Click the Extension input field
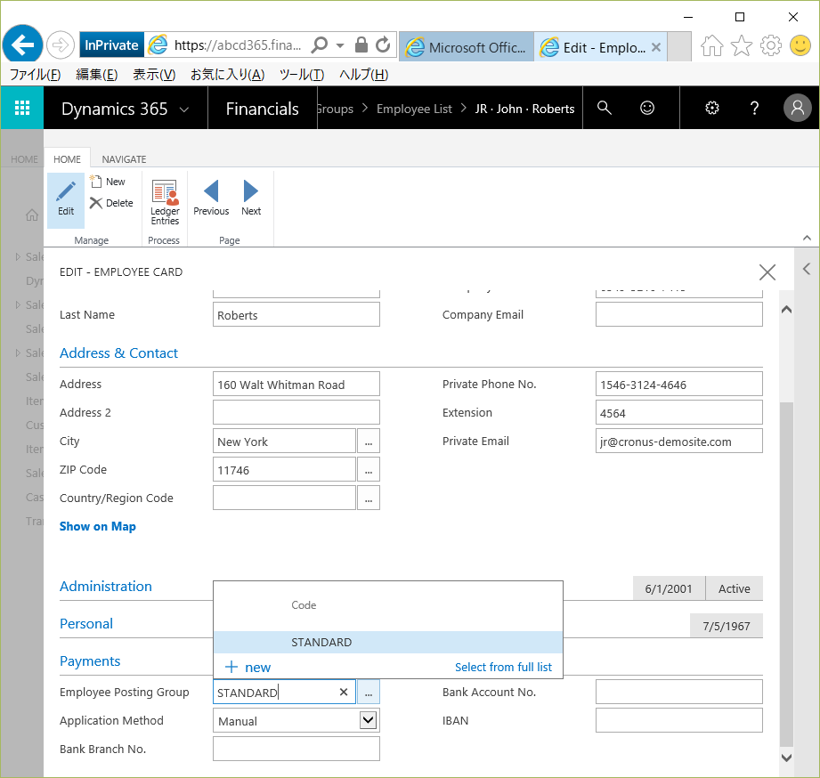The height and width of the screenshot is (778, 820). [x=678, y=412]
